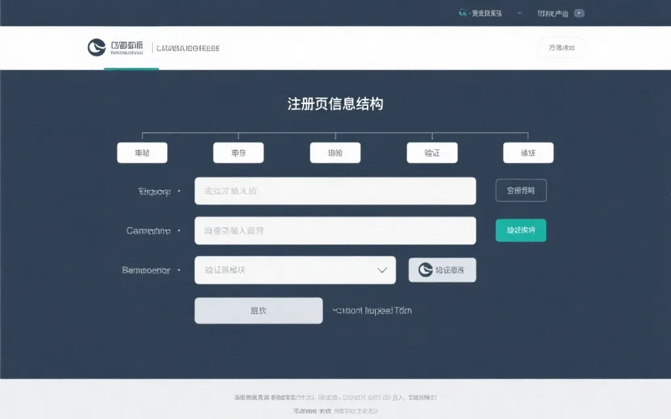Image resolution: width=671 pixels, height=419 pixels.
Task: Click the link text right of the submit button
Action: click(x=371, y=310)
